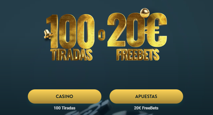
Task: Select the golden 20 number graphic
Action: 126,30
